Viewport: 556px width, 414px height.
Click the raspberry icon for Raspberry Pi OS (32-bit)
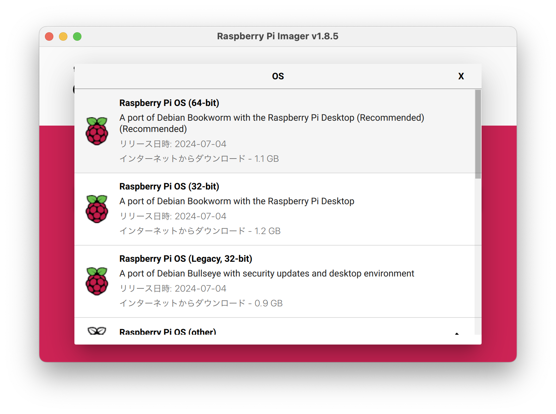97,209
